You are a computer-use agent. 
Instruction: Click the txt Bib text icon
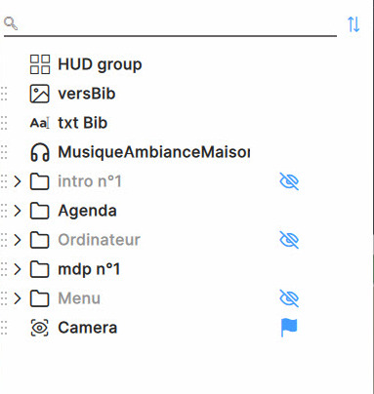click(x=40, y=123)
